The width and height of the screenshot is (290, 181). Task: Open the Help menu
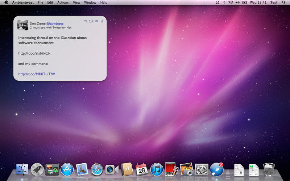pos(104,3)
